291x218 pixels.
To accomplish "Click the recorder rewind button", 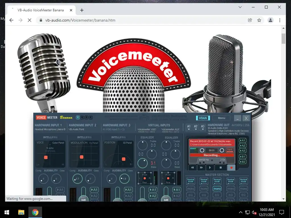I will 193,167.
